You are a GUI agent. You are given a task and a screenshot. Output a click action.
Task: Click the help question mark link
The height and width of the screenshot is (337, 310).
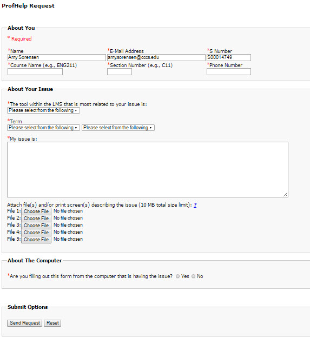[195, 205]
